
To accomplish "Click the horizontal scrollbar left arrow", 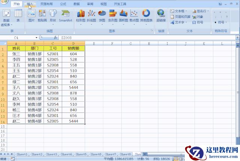I will point(145,154).
